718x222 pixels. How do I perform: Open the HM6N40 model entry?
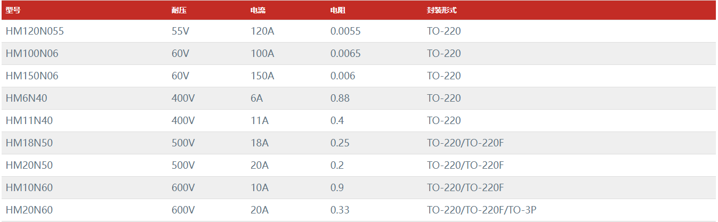[x=27, y=98]
